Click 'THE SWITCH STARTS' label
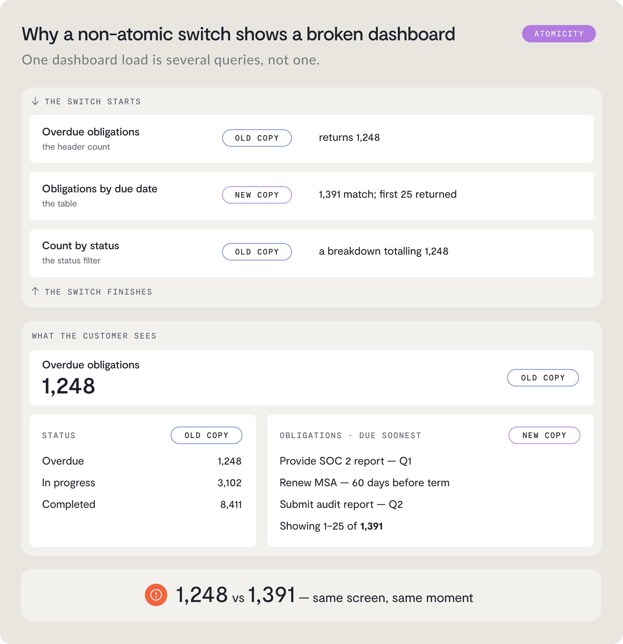 tap(93, 102)
